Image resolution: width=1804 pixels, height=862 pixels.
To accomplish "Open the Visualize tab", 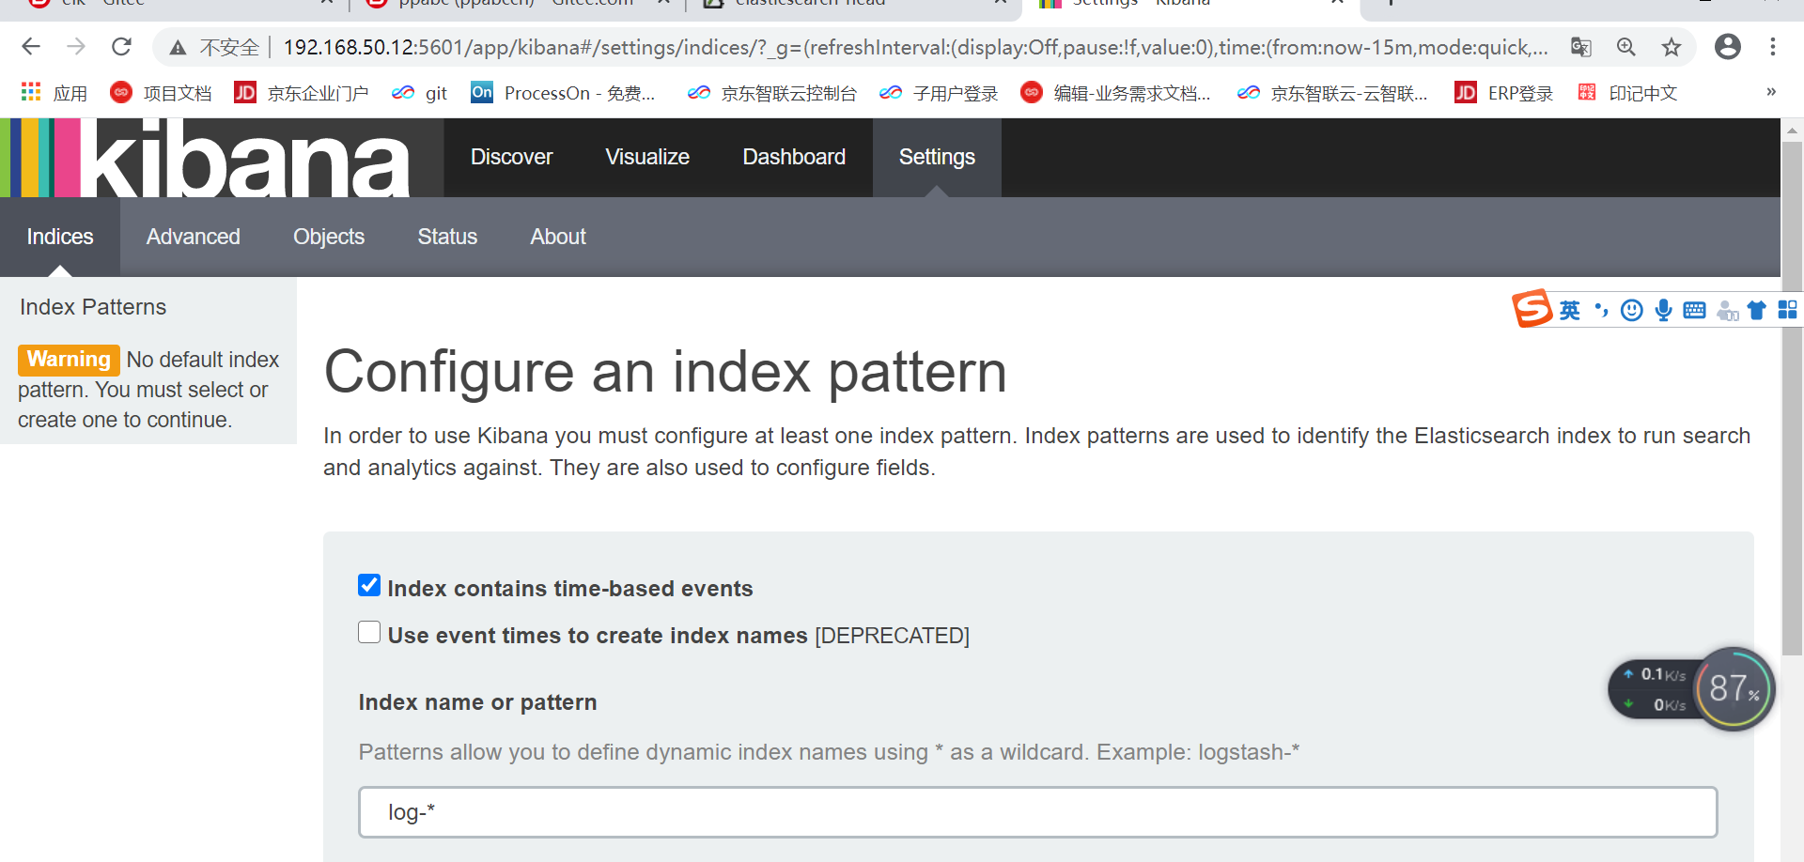I will 647,158.
